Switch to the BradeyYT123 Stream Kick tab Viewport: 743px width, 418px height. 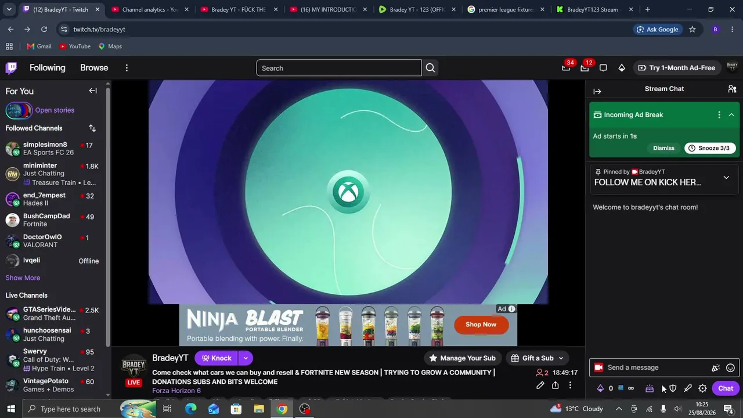pos(595,9)
